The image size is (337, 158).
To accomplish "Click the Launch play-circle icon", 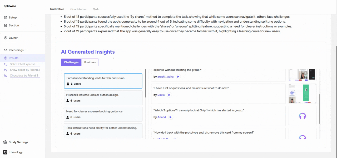I will [x=6, y=38].
